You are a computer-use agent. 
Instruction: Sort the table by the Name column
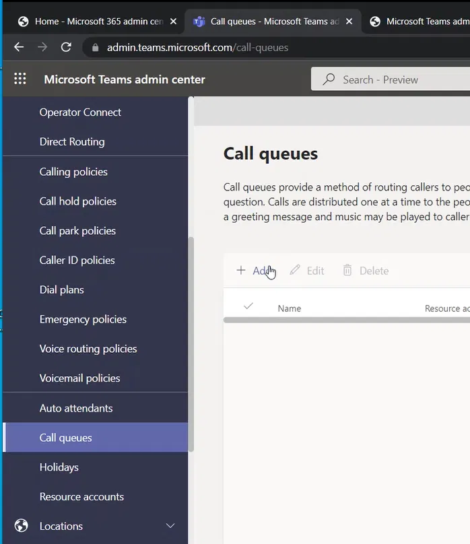click(290, 308)
